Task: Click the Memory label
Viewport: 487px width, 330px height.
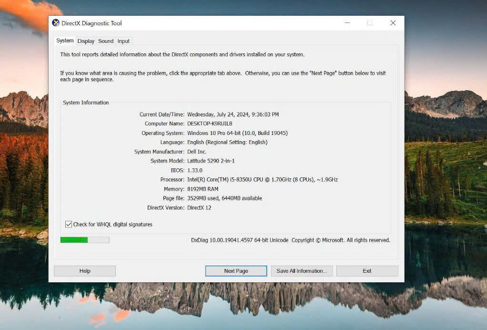Action: click(174, 189)
